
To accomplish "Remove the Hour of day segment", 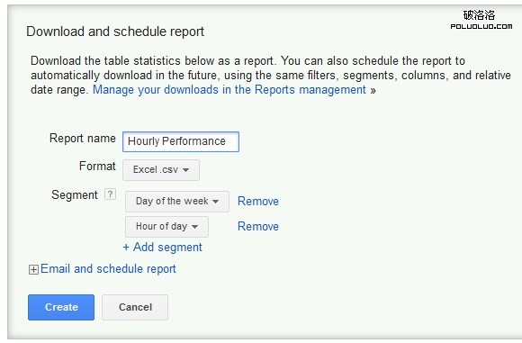I will pos(258,227).
